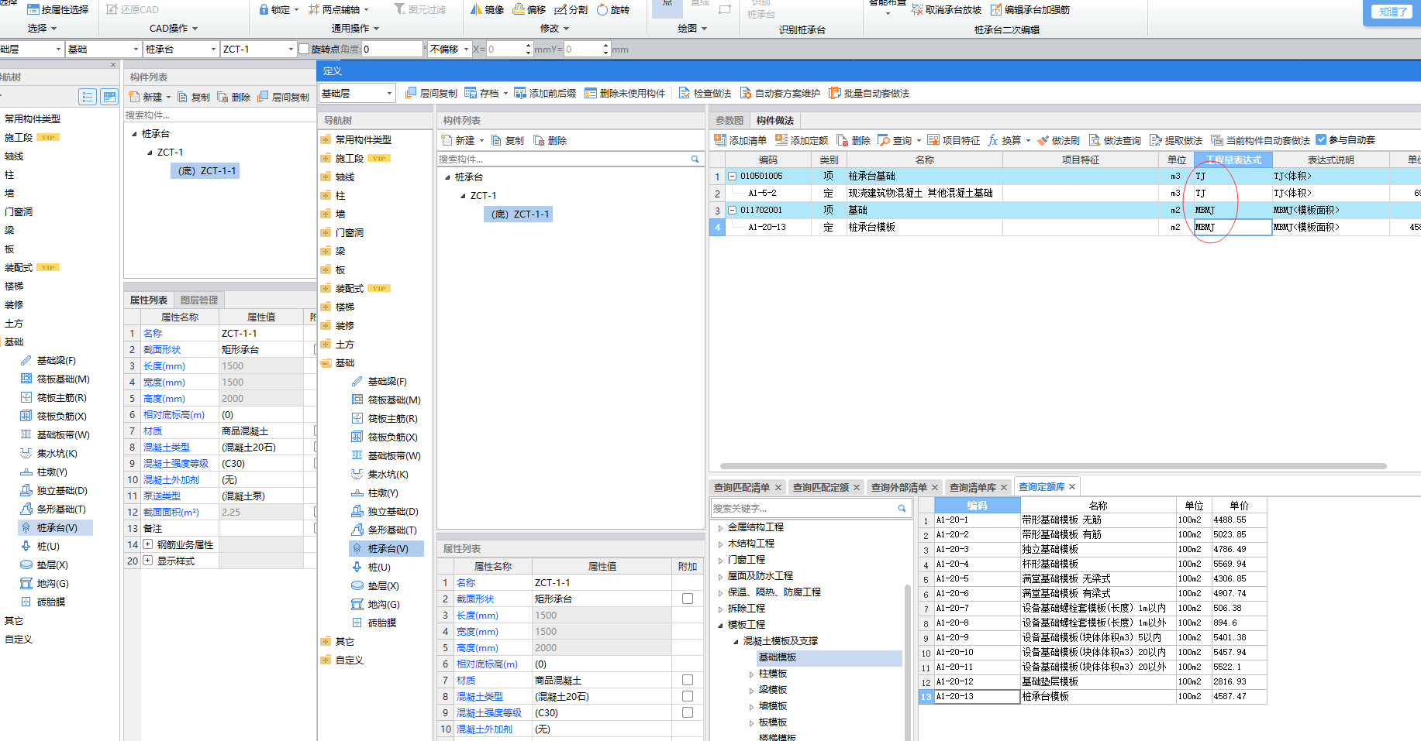The width and height of the screenshot is (1421, 741).
Task: Toggle 参与自动套 checkbox
Action: [x=1321, y=139]
